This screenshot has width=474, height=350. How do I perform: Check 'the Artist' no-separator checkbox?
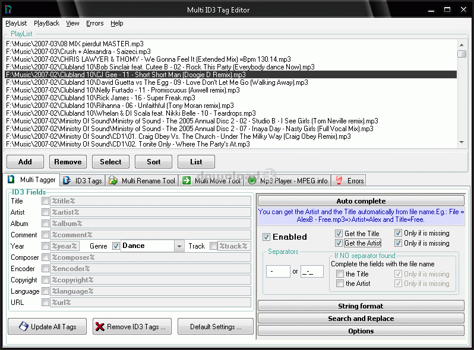pos(340,284)
